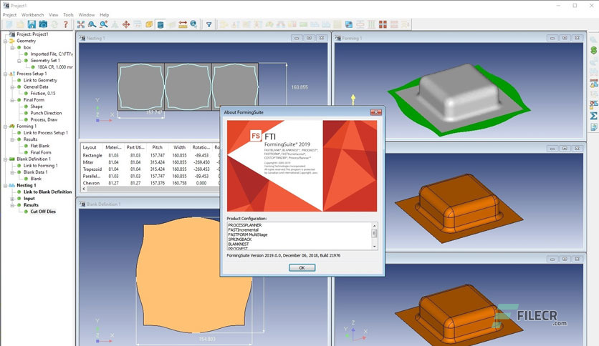Maximize the Nesting 1 sub-window

(x=309, y=38)
